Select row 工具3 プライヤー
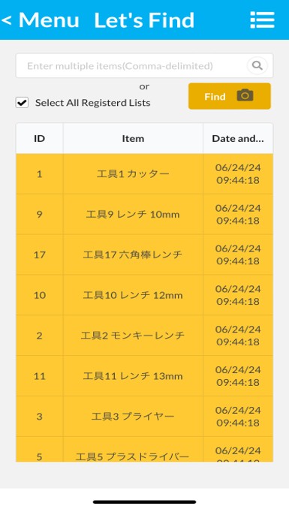289x509 pixels. click(144, 416)
